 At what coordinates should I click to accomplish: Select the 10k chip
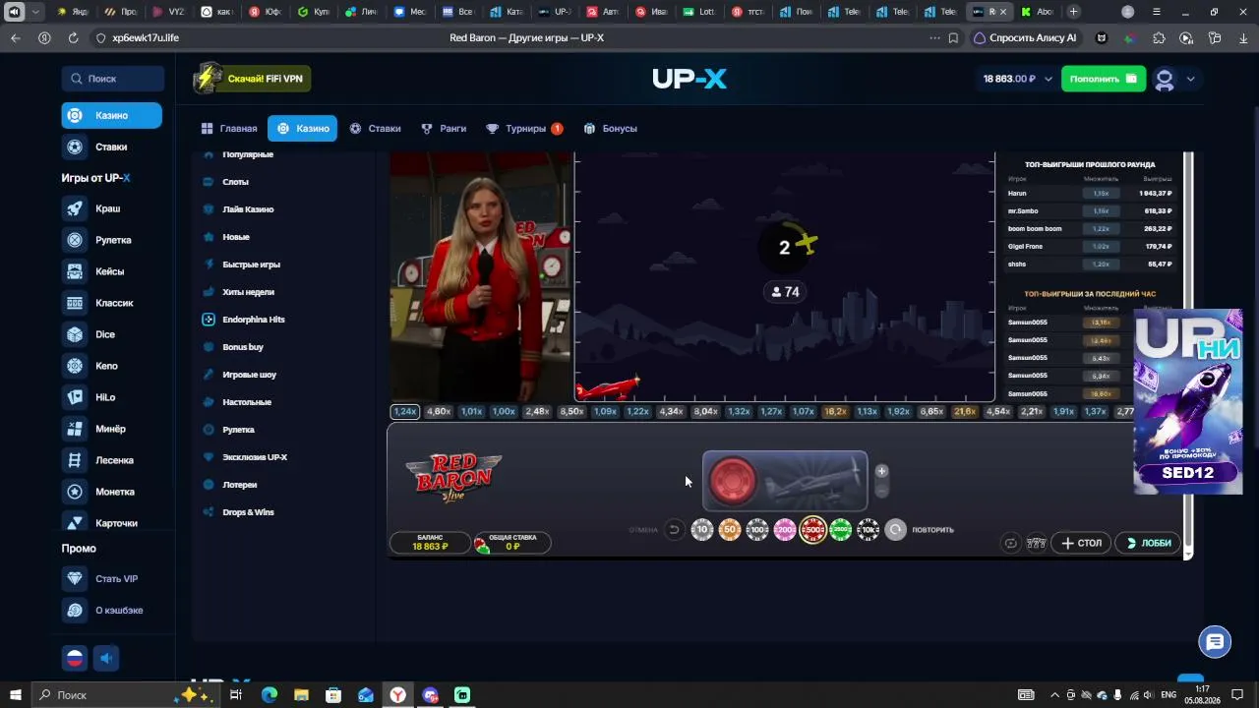coord(868,530)
